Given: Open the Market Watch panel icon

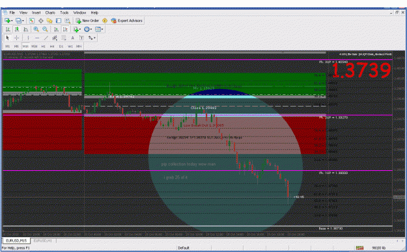Looking at the screenshot, I should pyautogui.click(x=32, y=21).
